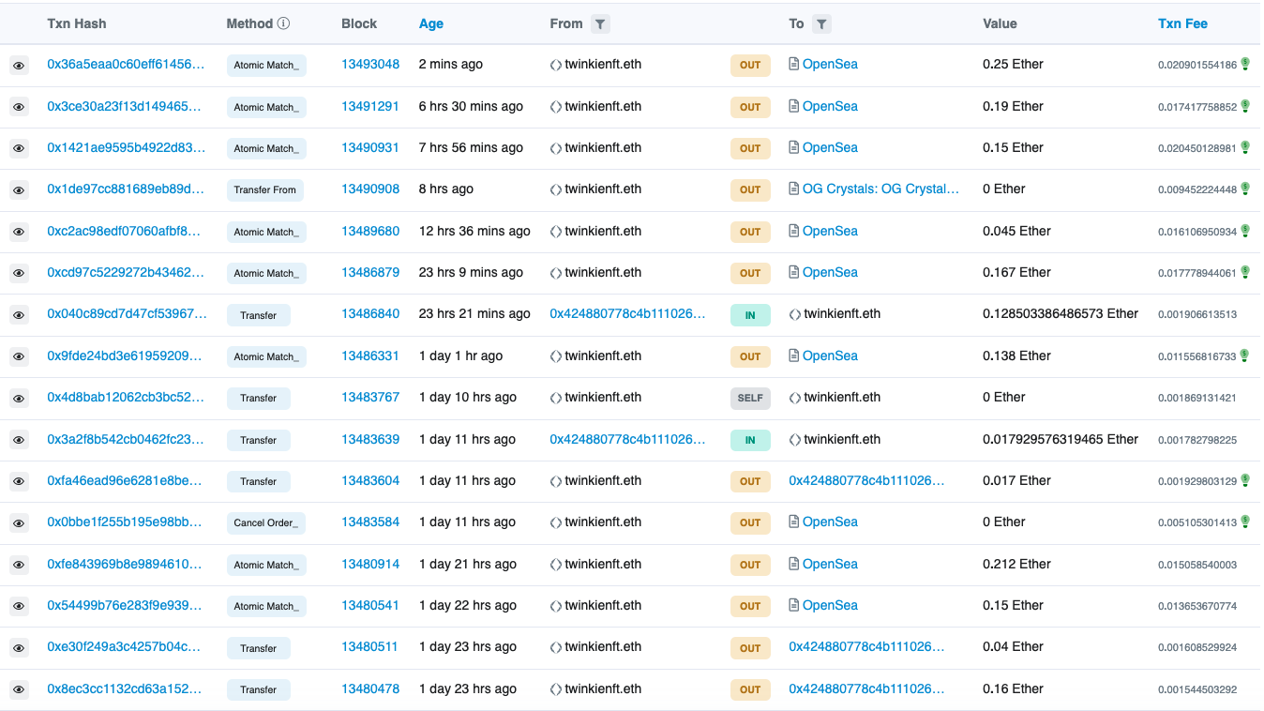Click green bulb icon beside fee 0.009452224448
The image size is (1264, 711).
[x=1245, y=189]
